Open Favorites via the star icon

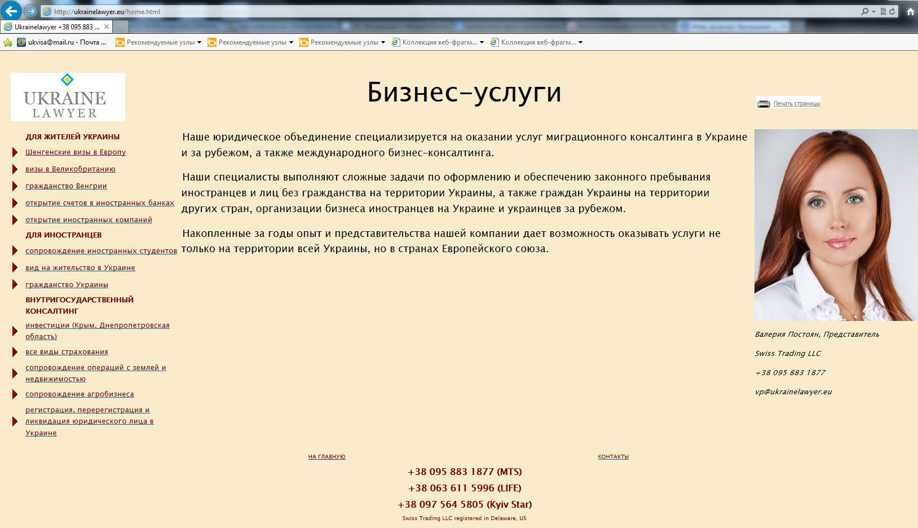(7, 42)
